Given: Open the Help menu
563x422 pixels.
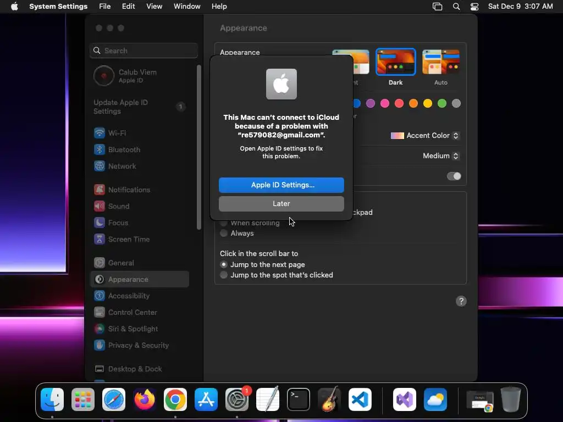Looking at the screenshot, I should coord(219,7).
